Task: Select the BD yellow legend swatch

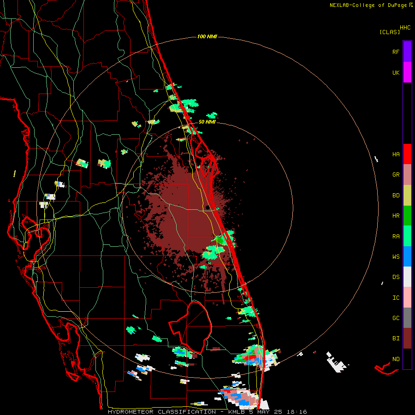Action: (407, 196)
